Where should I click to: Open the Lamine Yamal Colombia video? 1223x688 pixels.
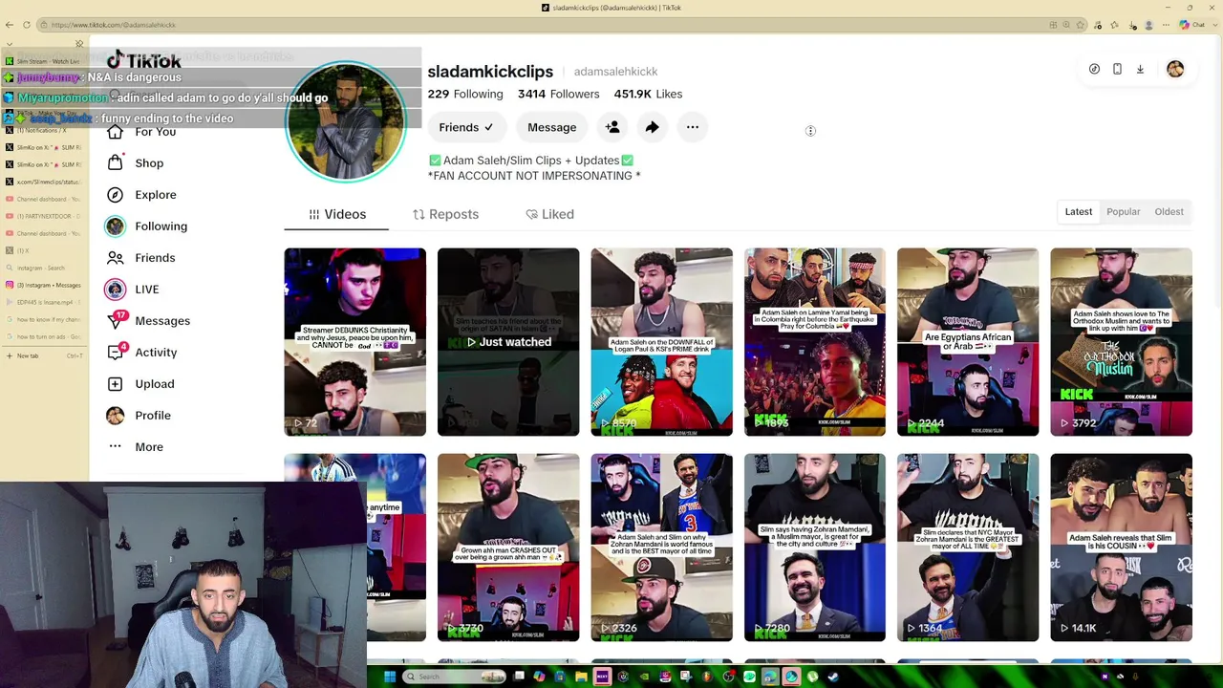tap(815, 342)
